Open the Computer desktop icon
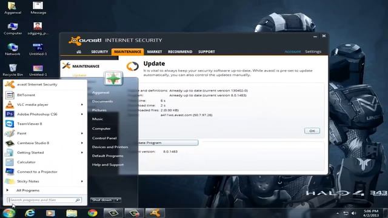 (13, 28)
